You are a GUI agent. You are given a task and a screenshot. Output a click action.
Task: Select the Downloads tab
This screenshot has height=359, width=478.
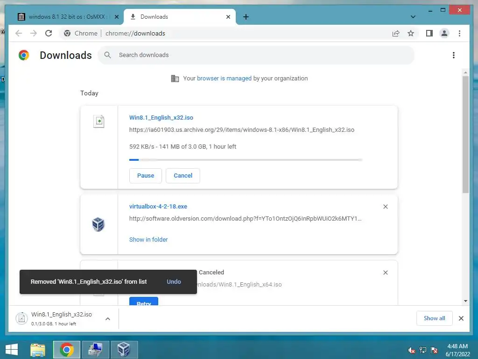180,17
